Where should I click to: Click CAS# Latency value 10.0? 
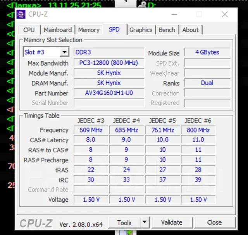pos(163,140)
